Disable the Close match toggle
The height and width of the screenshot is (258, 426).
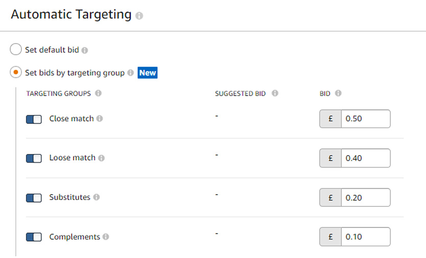point(34,119)
